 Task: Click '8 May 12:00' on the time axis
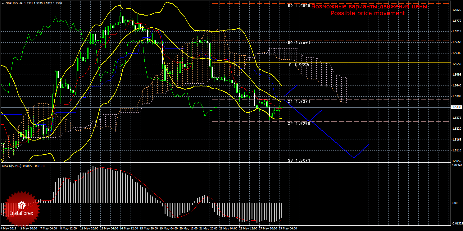tap(69, 229)
